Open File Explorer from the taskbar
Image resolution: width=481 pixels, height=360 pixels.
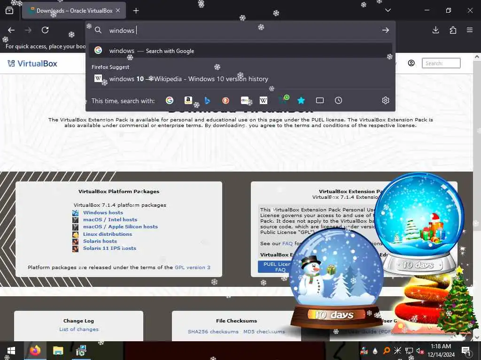click(58, 351)
